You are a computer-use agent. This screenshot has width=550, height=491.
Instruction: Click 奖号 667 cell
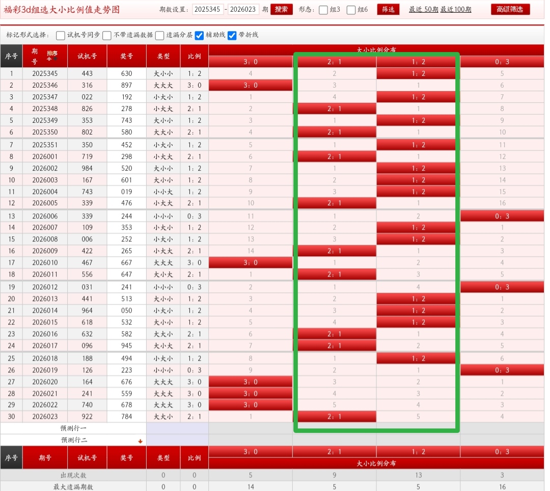[x=127, y=263]
